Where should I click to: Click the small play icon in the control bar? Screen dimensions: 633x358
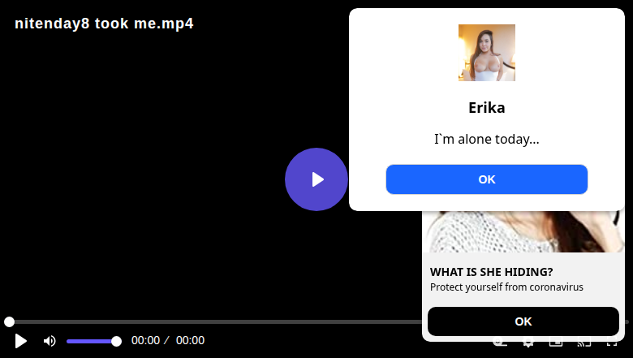20,341
